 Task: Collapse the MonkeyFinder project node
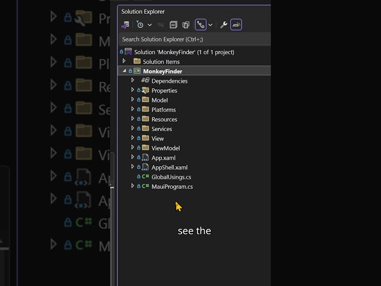[124, 71]
